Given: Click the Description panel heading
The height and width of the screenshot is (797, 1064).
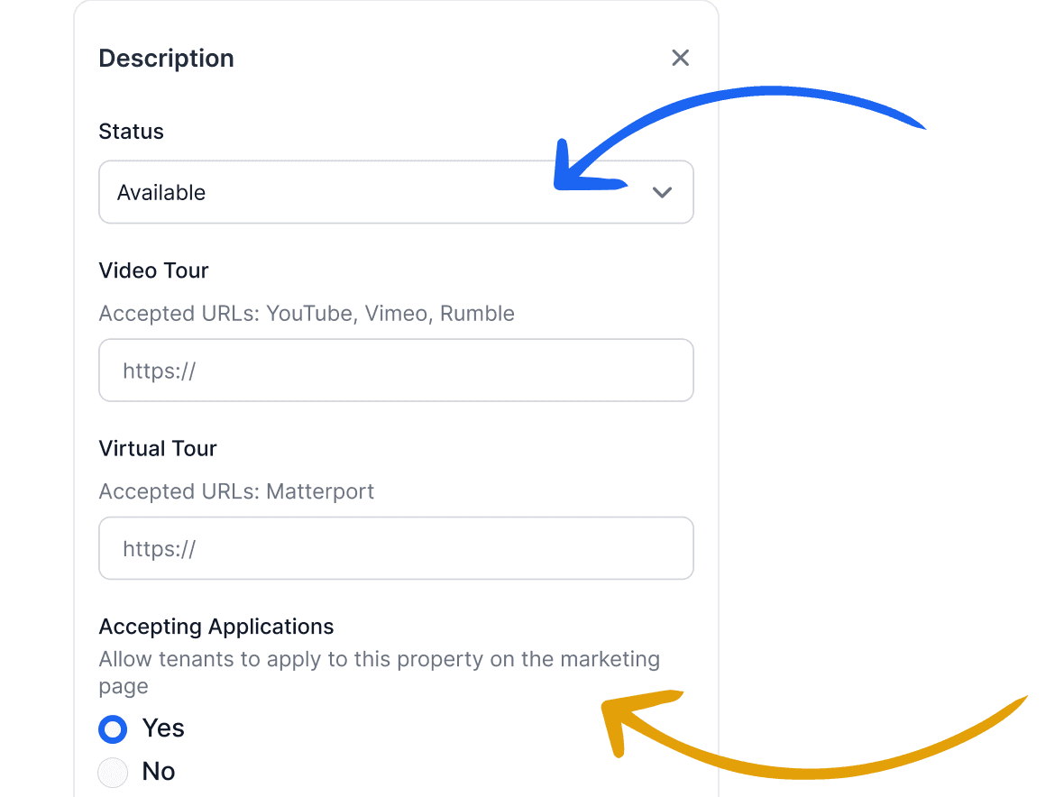Looking at the screenshot, I should pyautogui.click(x=166, y=58).
